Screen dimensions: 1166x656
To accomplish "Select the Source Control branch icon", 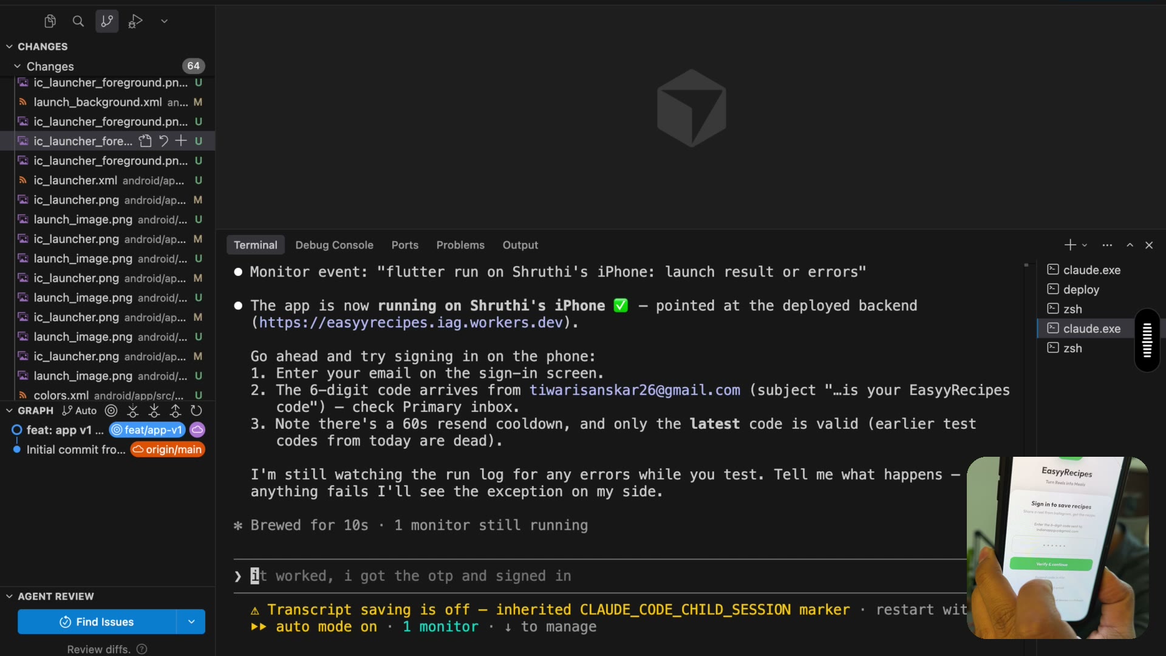I will click(x=107, y=21).
